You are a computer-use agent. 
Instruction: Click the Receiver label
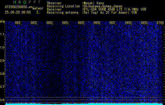tap(54, 9)
